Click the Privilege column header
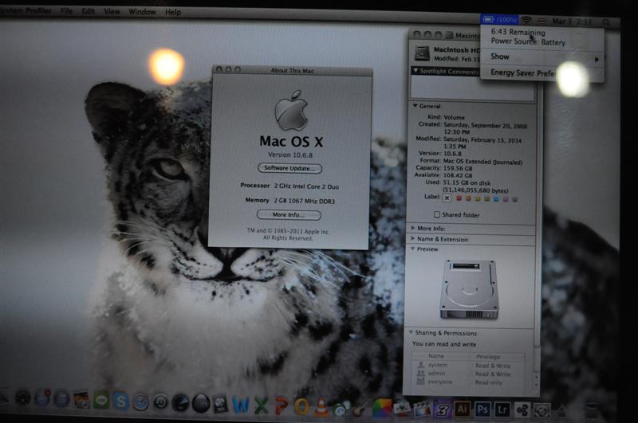638x423 pixels. coord(498,357)
